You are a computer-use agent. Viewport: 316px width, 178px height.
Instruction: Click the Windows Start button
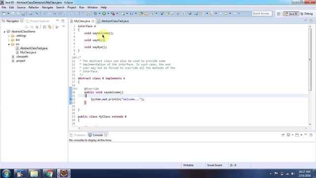tap(6, 174)
